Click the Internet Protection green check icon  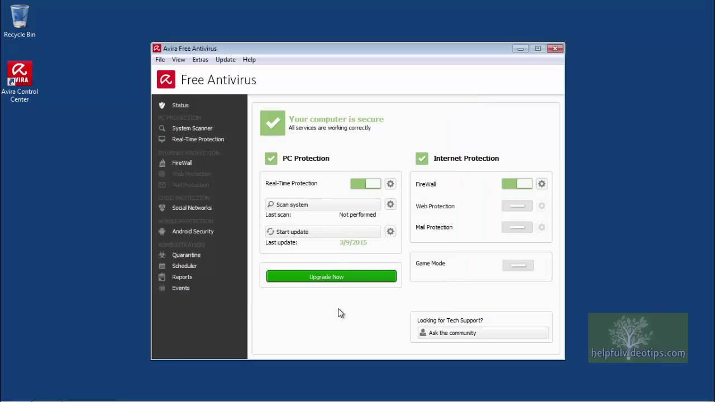(422, 159)
